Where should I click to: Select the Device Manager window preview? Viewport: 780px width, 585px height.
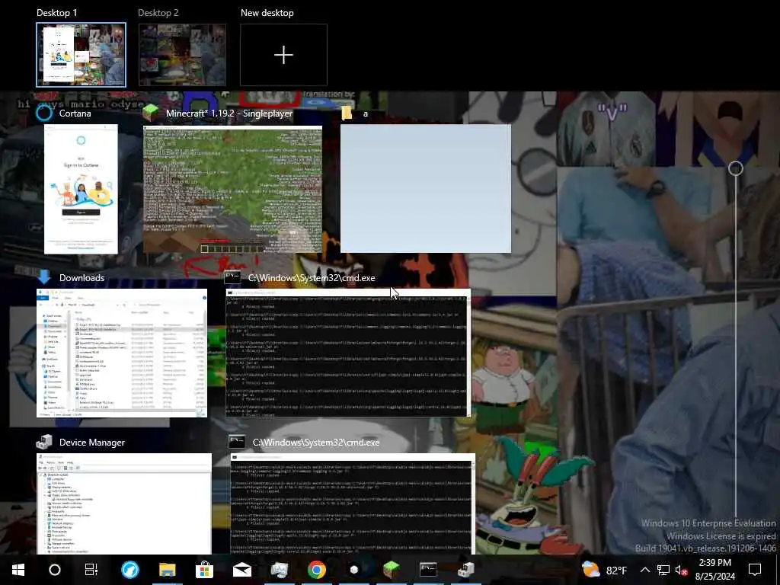click(x=124, y=503)
